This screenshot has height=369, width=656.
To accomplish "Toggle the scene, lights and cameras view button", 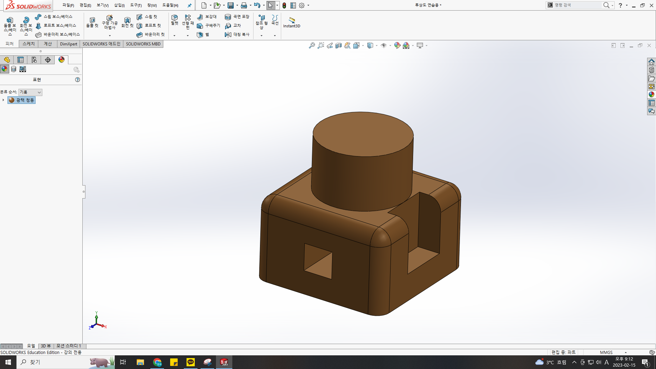I will [x=23, y=69].
